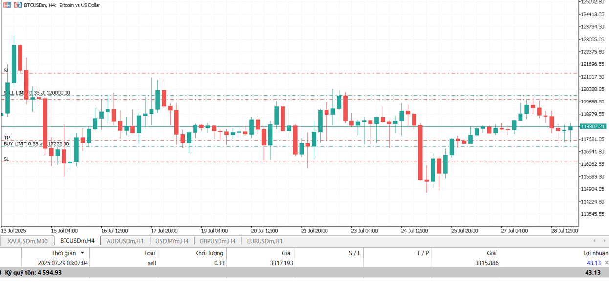Select the BUY LIMIT 0.33 order line label
This screenshot has height=286, width=609.
coord(37,144)
